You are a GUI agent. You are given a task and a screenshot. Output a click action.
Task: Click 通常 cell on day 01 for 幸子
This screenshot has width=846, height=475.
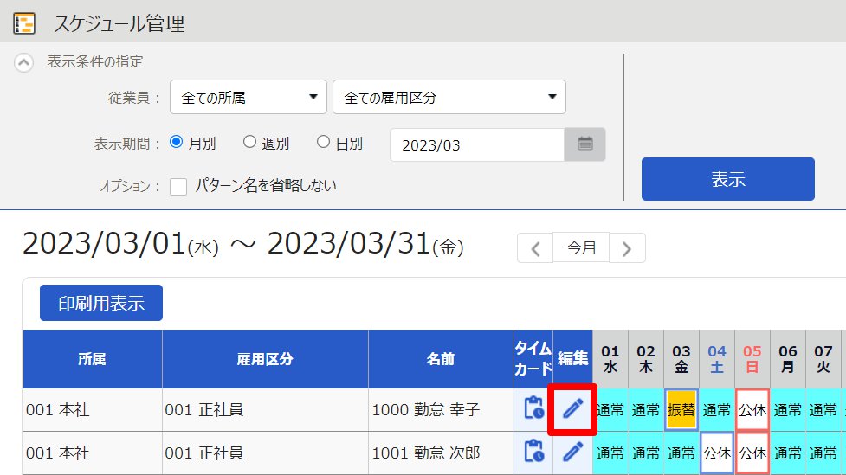(x=610, y=410)
